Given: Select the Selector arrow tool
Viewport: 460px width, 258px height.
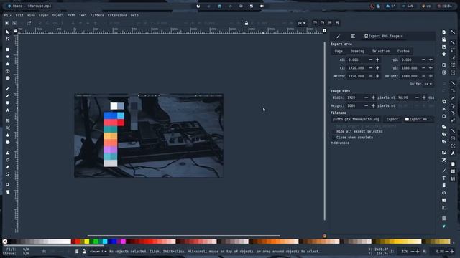Looking at the screenshot, I should coord(8,32).
